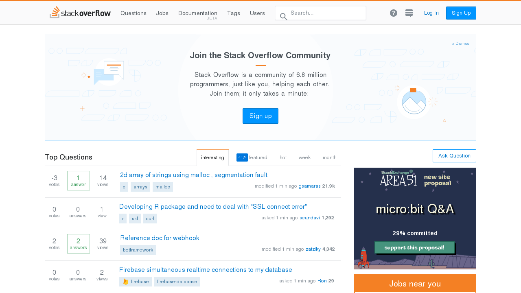Click the 39 views count

coord(103,244)
